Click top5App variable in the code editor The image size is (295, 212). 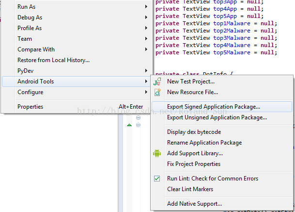click(225, 16)
